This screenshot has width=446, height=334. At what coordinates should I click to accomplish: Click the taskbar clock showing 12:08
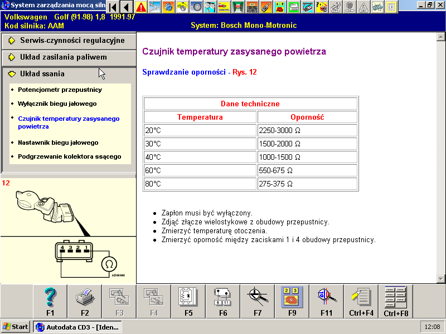[x=433, y=327]
